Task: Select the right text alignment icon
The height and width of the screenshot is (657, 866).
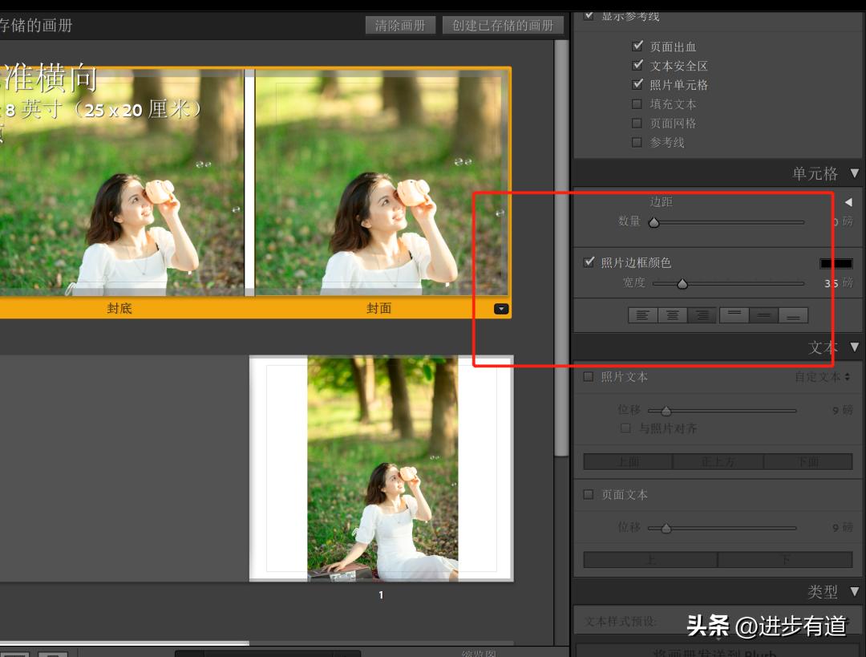Action: click(703, 314)
